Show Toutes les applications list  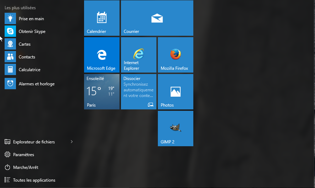[x=34, y=180]
